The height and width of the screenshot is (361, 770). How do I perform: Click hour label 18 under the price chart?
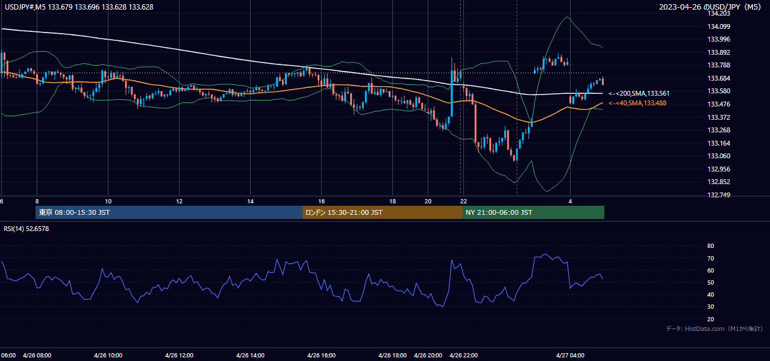coord(393,201)
